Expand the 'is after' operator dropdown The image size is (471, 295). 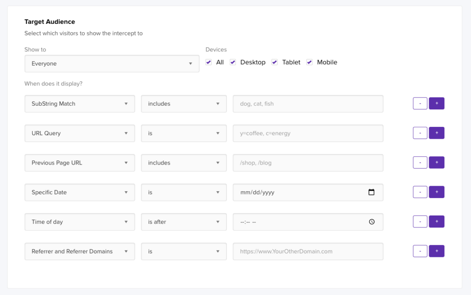click(x=184, y=222)
